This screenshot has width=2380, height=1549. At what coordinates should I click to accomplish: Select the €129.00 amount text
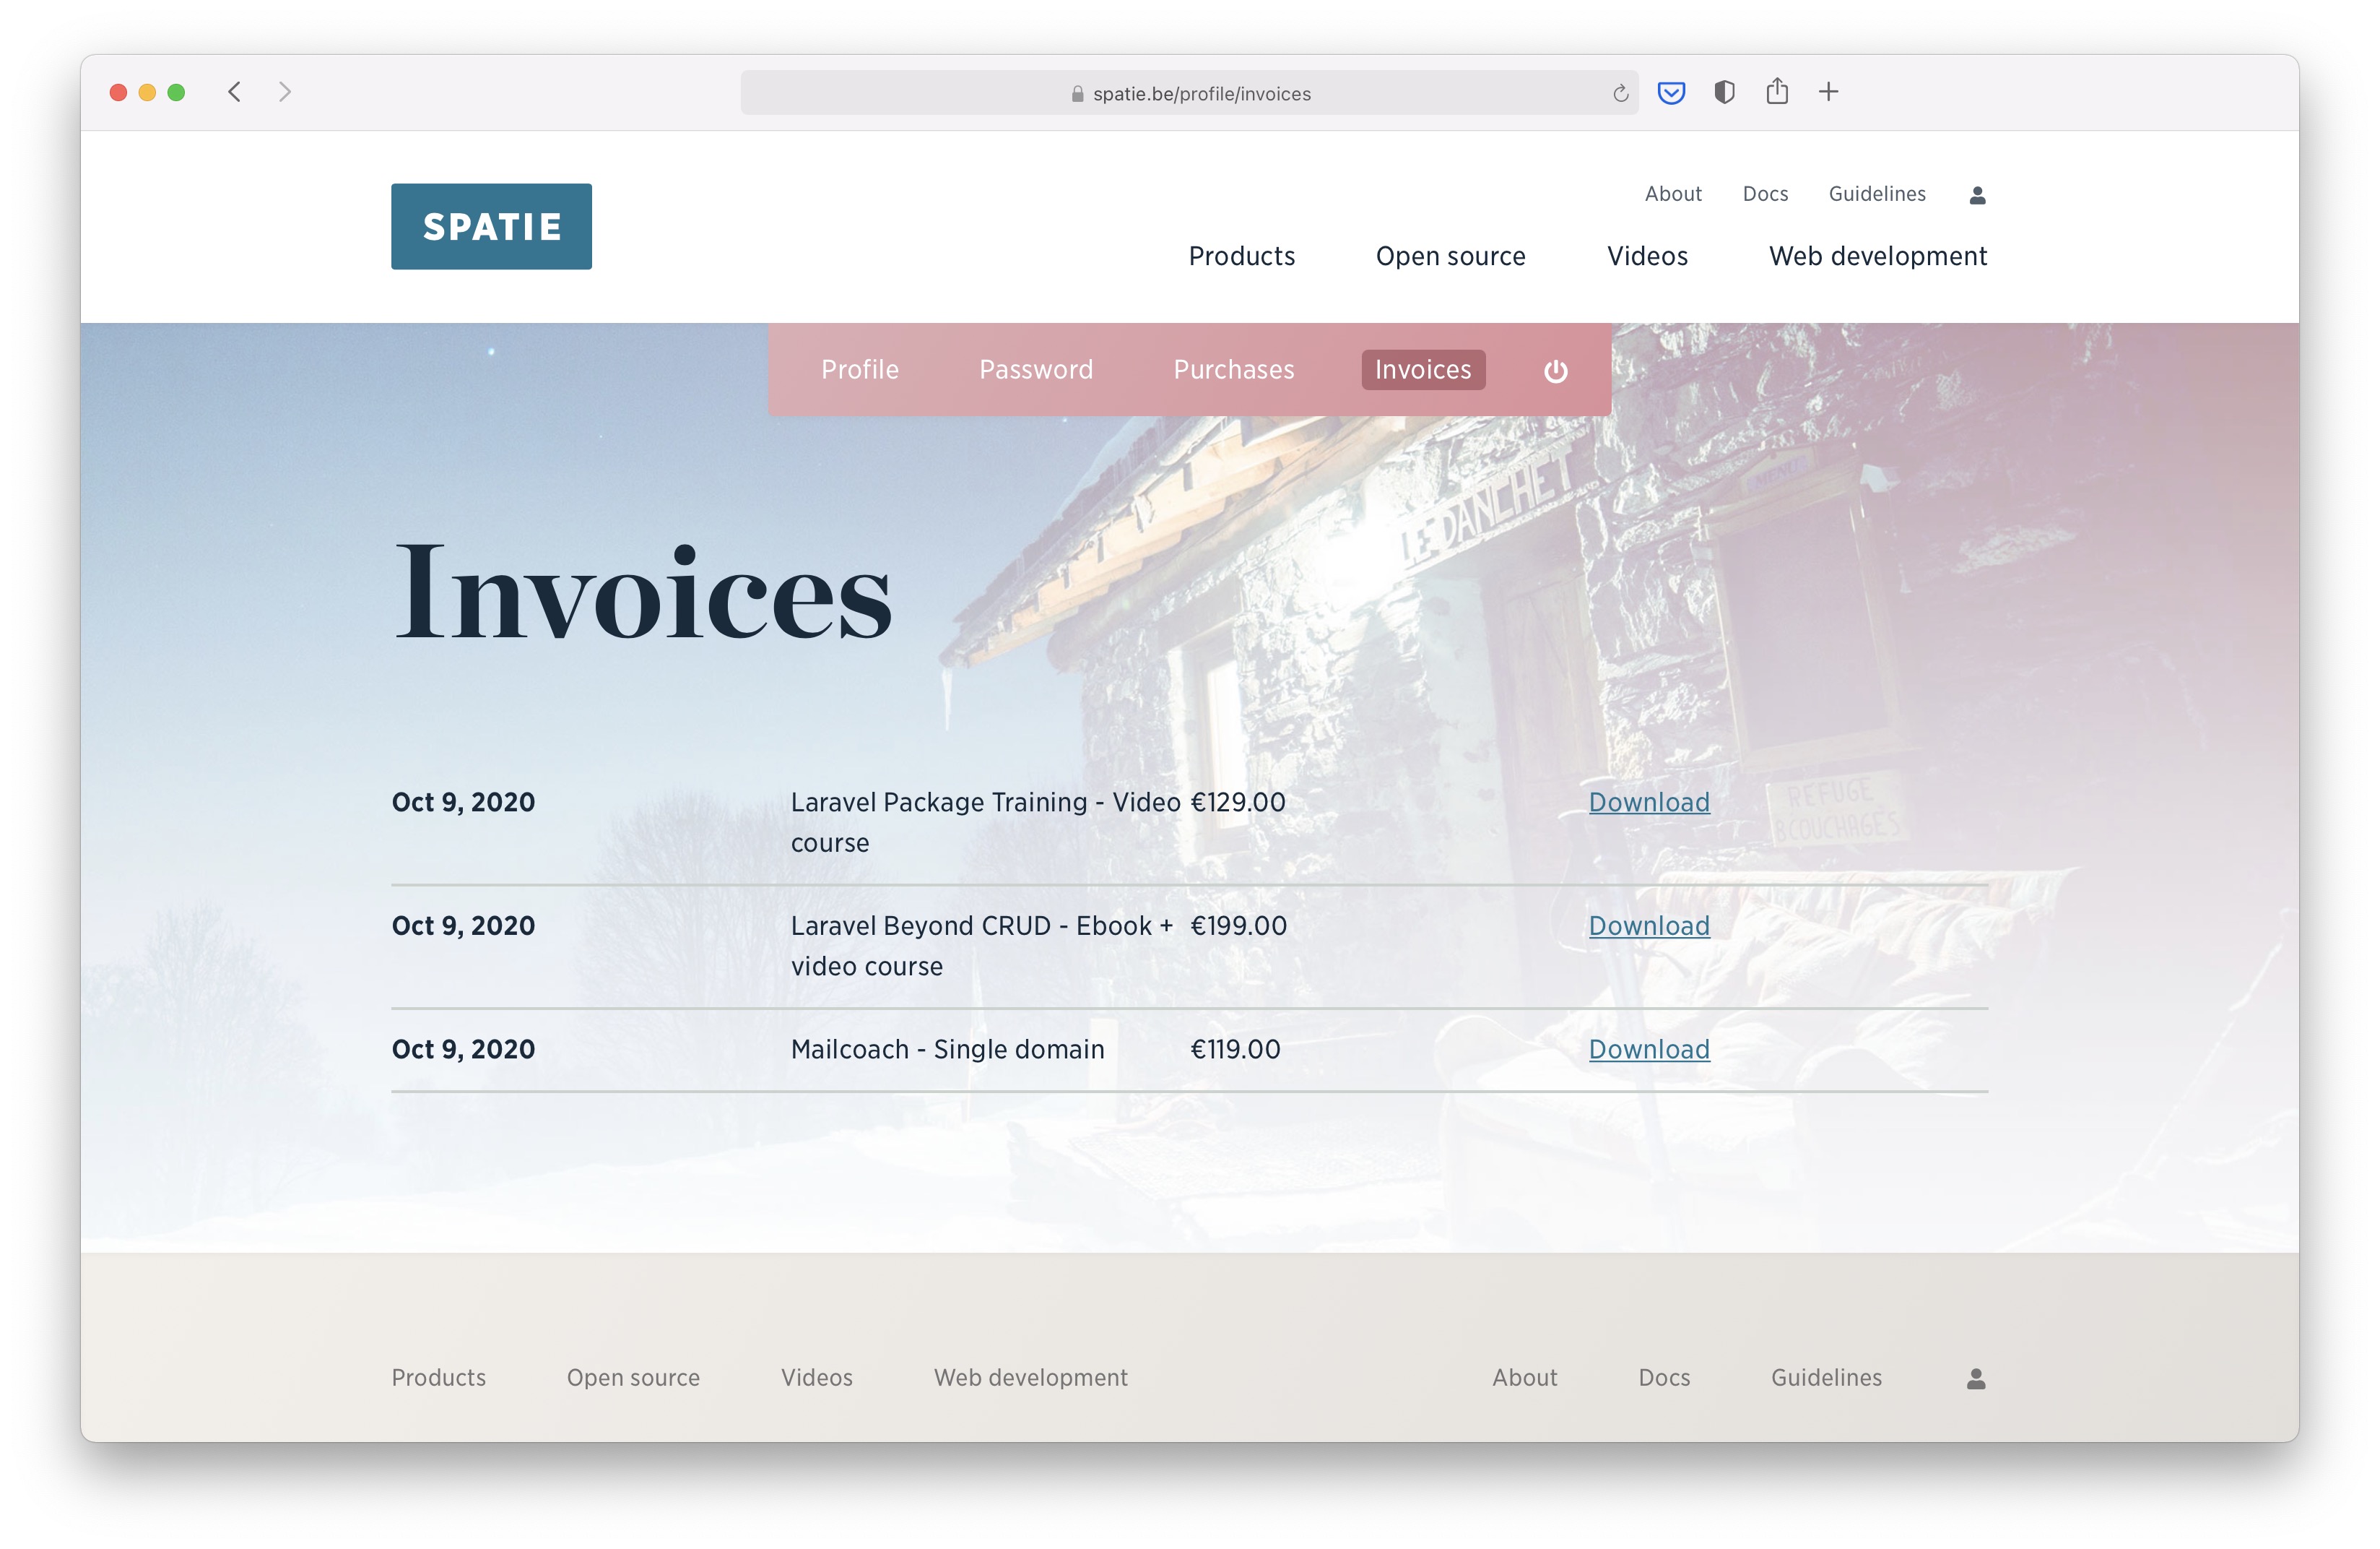point(1237,803)
